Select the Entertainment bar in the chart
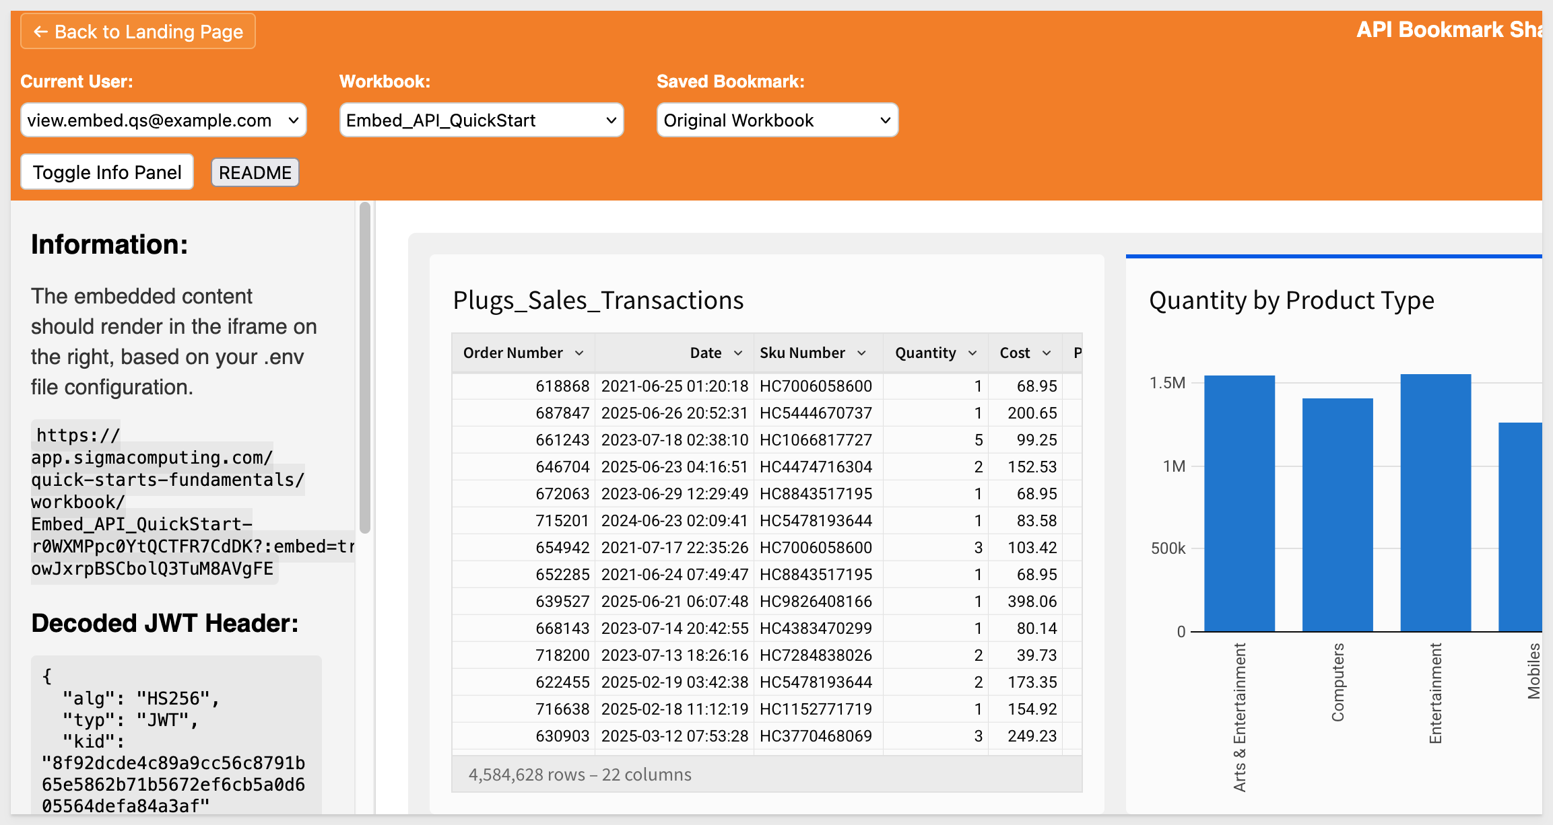This screenshot has height=825, width=1553. point(1436,503)
